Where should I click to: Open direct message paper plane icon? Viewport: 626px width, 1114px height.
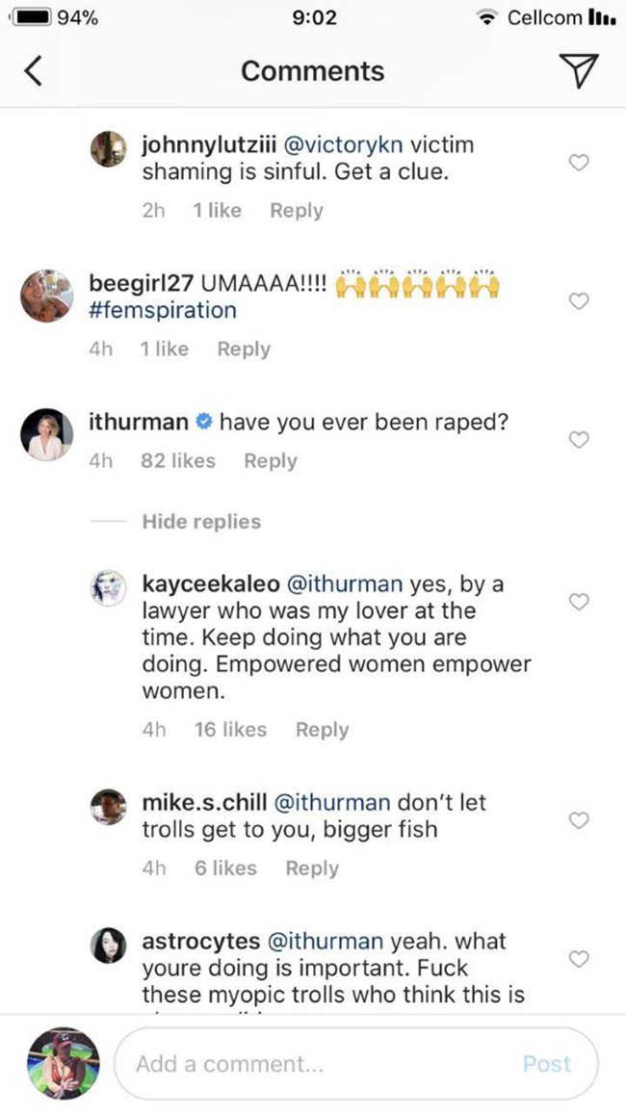coord(578,70)
